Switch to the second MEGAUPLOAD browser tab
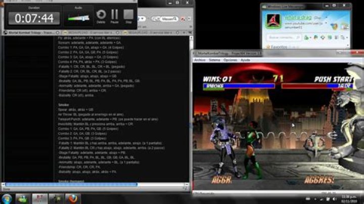This screenshot has width=364, height=204. (x=91, y=33)
